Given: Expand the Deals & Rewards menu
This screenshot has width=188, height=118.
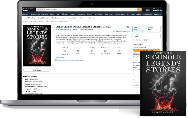Looking at the screenshot, I should (44, 18).
